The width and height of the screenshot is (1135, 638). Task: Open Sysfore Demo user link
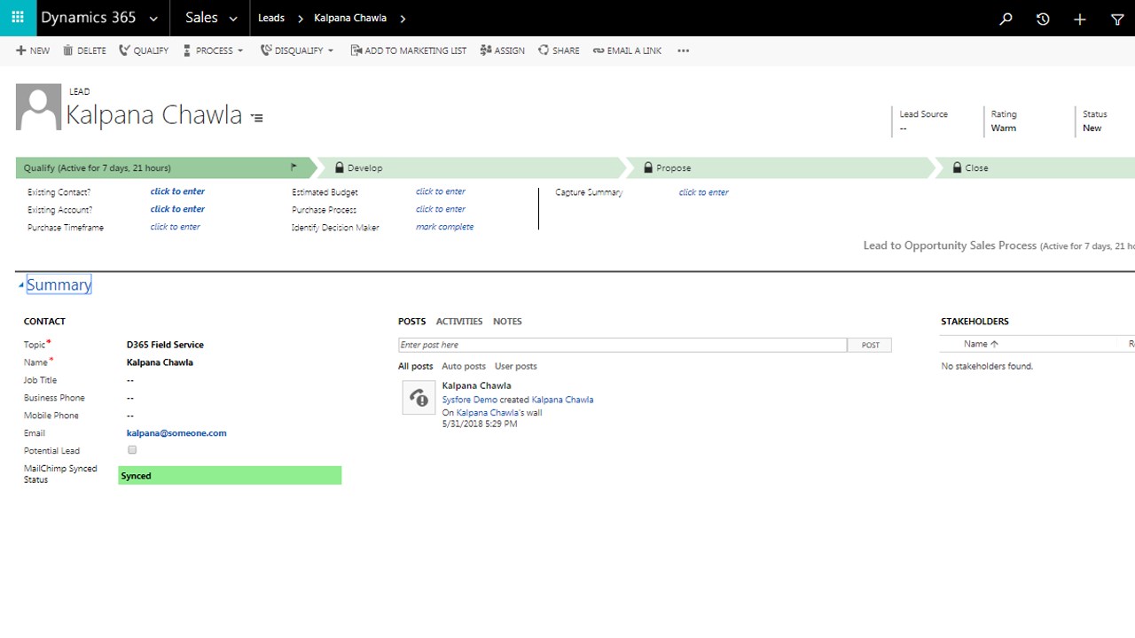pos(470,400)
